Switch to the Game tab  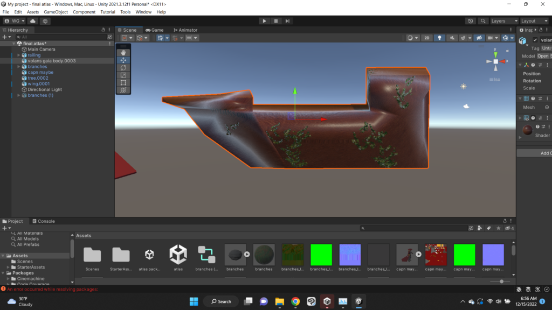click(155, 30)
